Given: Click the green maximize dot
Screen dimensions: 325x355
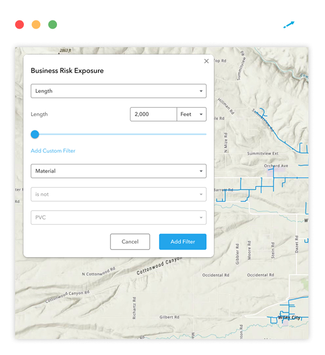Looking at the screenshot, I should 53,24.
